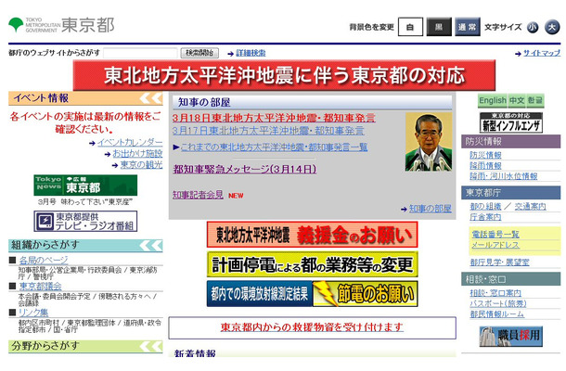
Task: Open リンク集 link
Action: tap(33, 313)
